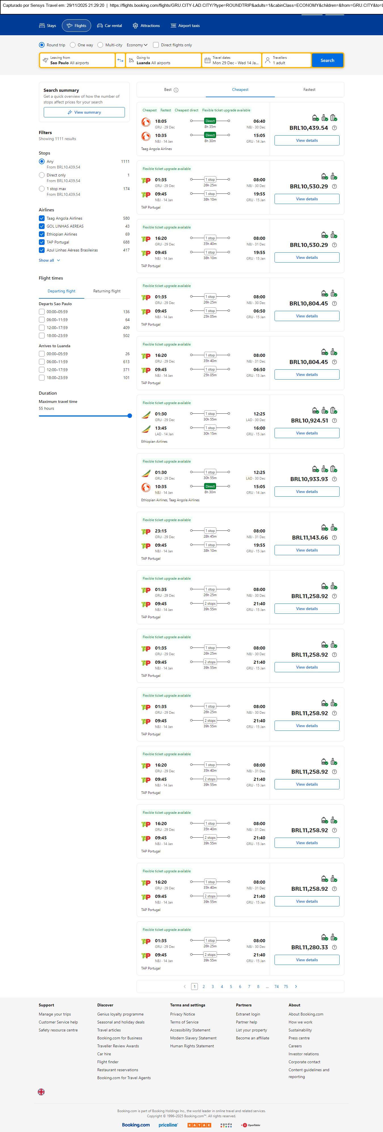Viewport: 383px width, 1132px height.
Task: Select the One way trip option
Action: (x=73, y=45)
